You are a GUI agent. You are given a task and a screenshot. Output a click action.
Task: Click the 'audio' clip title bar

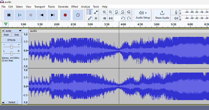(x=119, y=31)
